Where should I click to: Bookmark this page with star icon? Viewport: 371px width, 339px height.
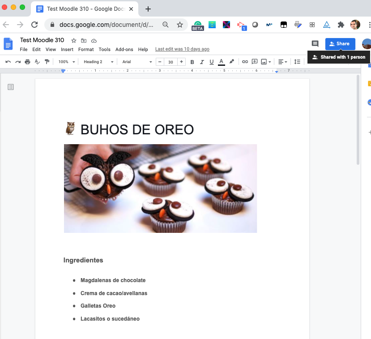coord(180,25)
